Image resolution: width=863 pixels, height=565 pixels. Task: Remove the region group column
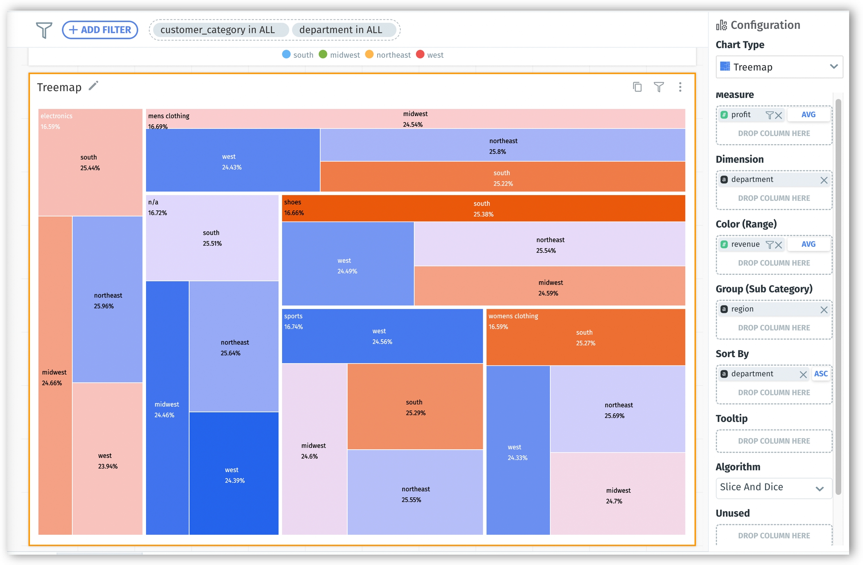824,310
